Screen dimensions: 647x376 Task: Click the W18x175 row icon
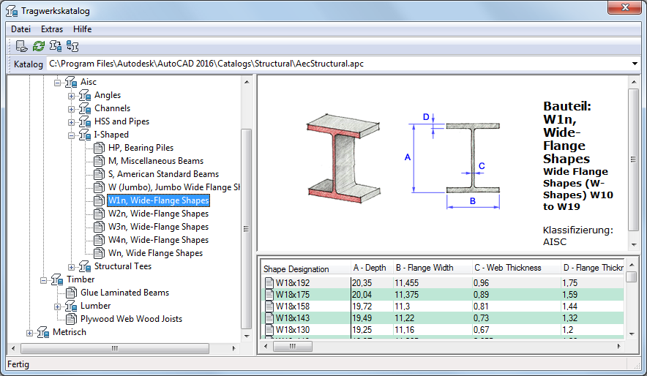[269, 294]
